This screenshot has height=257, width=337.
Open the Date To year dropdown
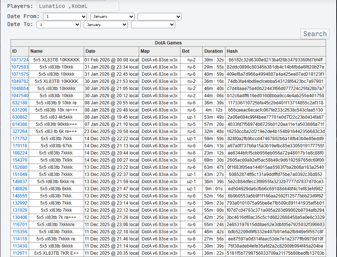(153, 24)
